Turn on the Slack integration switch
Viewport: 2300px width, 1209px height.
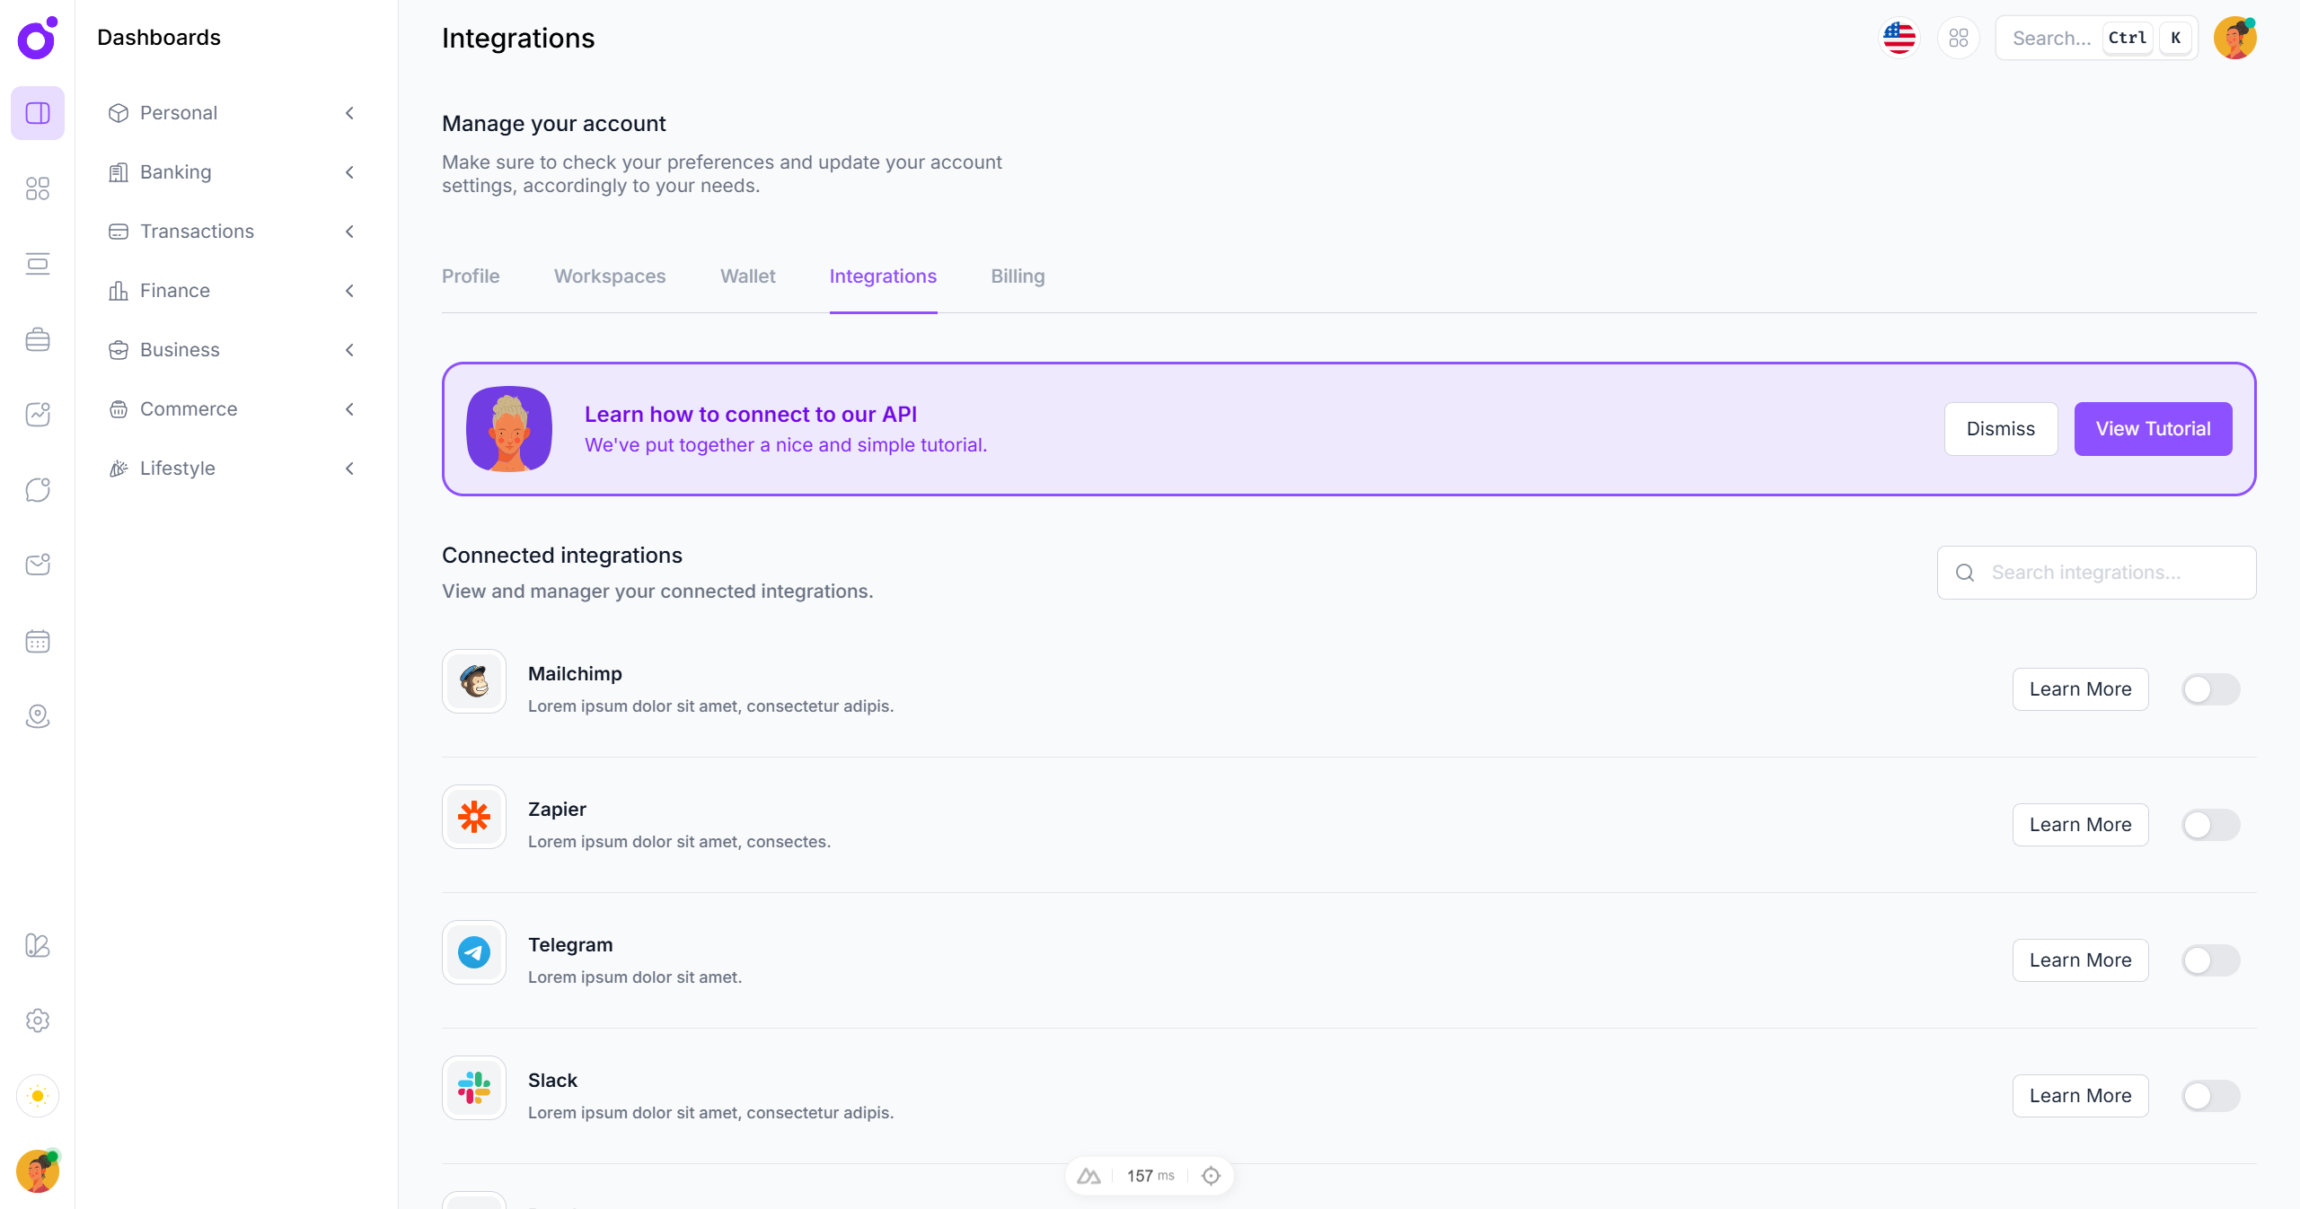pyautogui.click(x=2210, y=1096)
